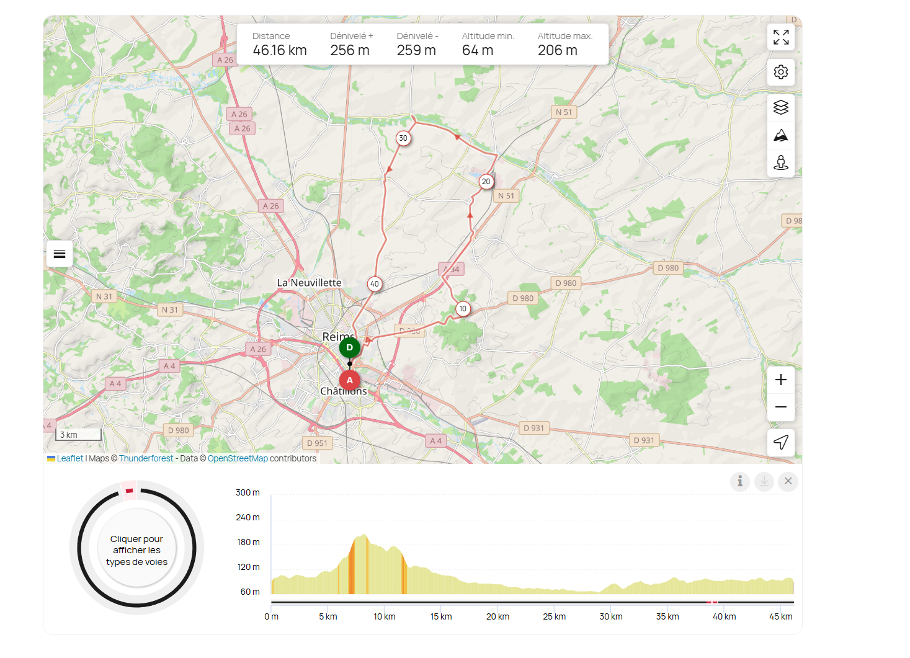Zoom in on the map
Image resolution: width=910 pixels, height=658 pixels.
(x=780, y=380)
